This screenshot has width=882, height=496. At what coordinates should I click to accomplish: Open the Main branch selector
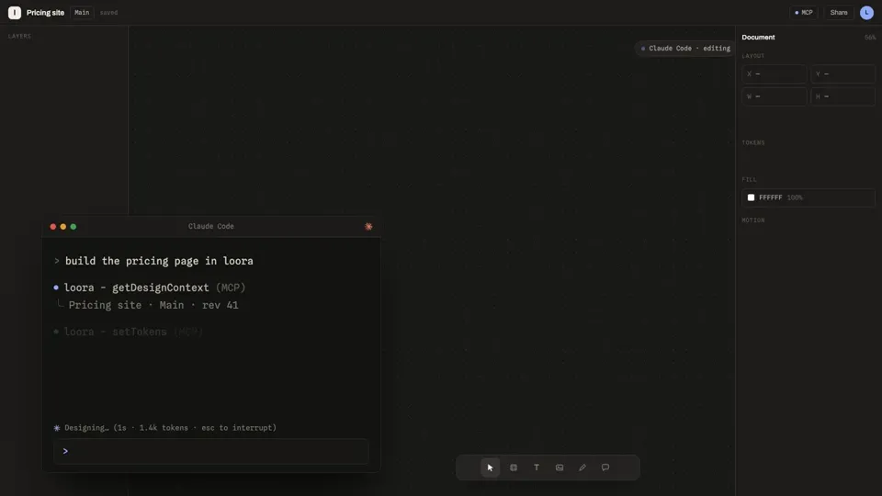click(82, 12)
